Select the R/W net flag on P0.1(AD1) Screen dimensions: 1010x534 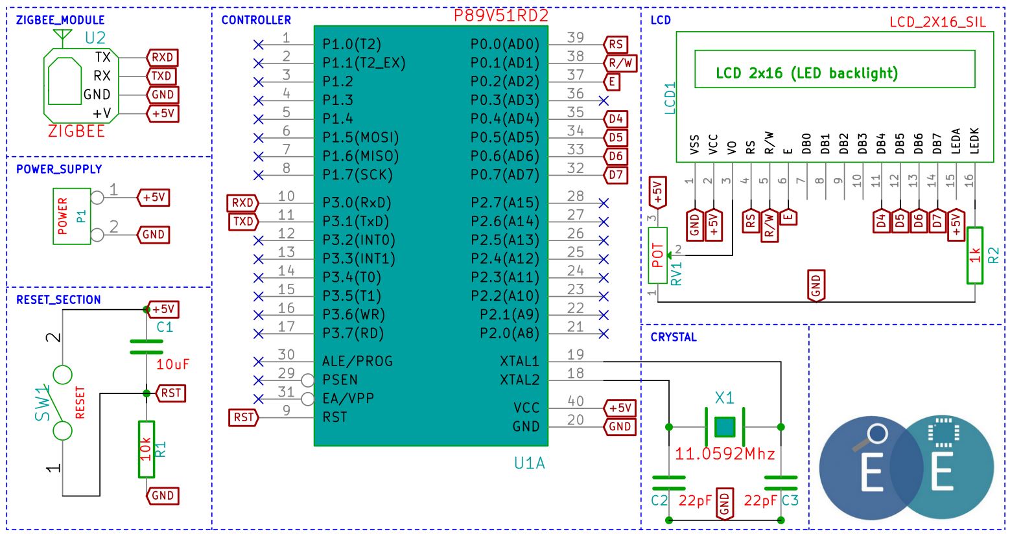coord(620,63)
